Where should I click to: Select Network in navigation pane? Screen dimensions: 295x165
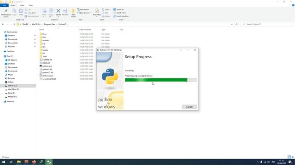pos(10,102)
